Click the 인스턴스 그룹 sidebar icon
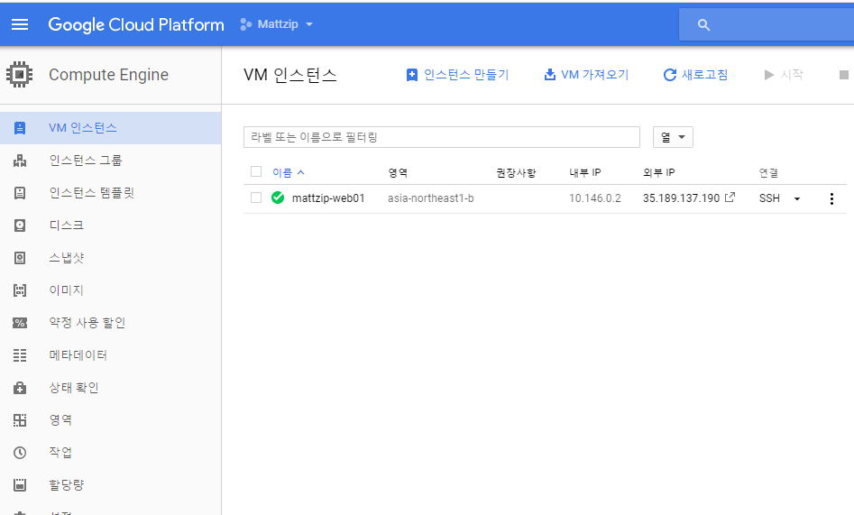 [20, 161]
